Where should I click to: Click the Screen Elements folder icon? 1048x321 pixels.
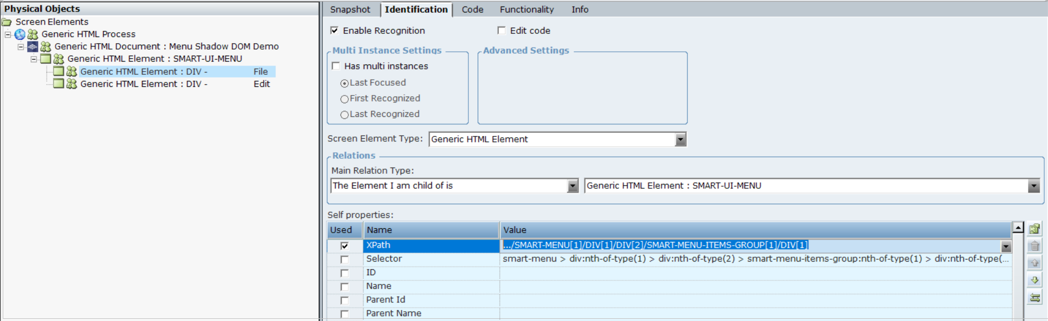point(7,22)
